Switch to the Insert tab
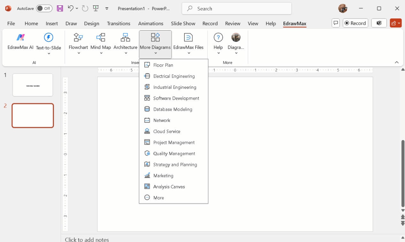The height and width of the screenshot is (242, 405). pos(52,24)
